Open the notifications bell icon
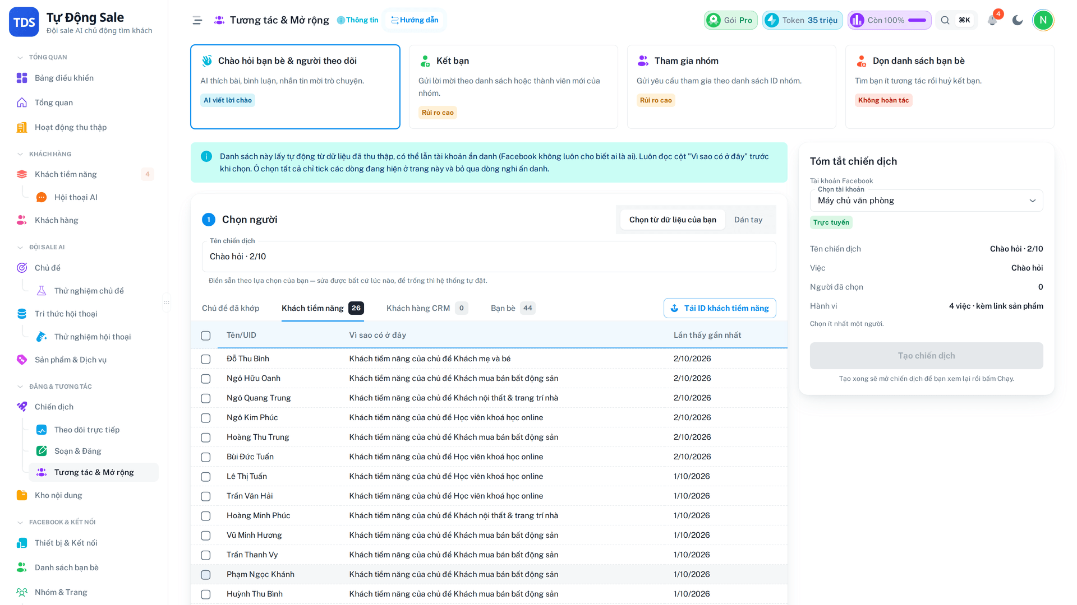 point(992,20)
